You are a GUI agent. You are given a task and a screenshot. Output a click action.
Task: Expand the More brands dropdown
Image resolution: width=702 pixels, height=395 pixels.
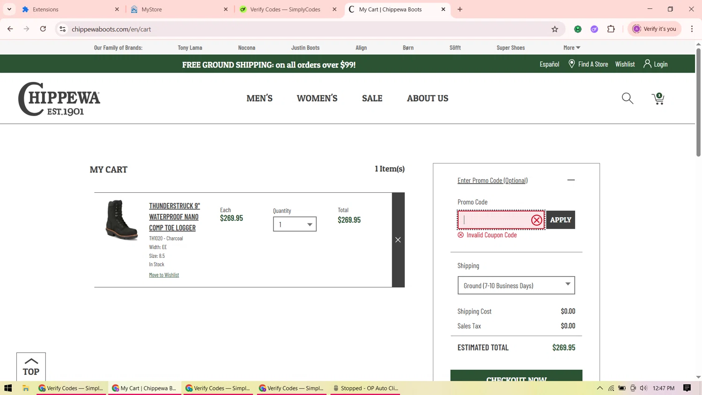coord(572,48)
